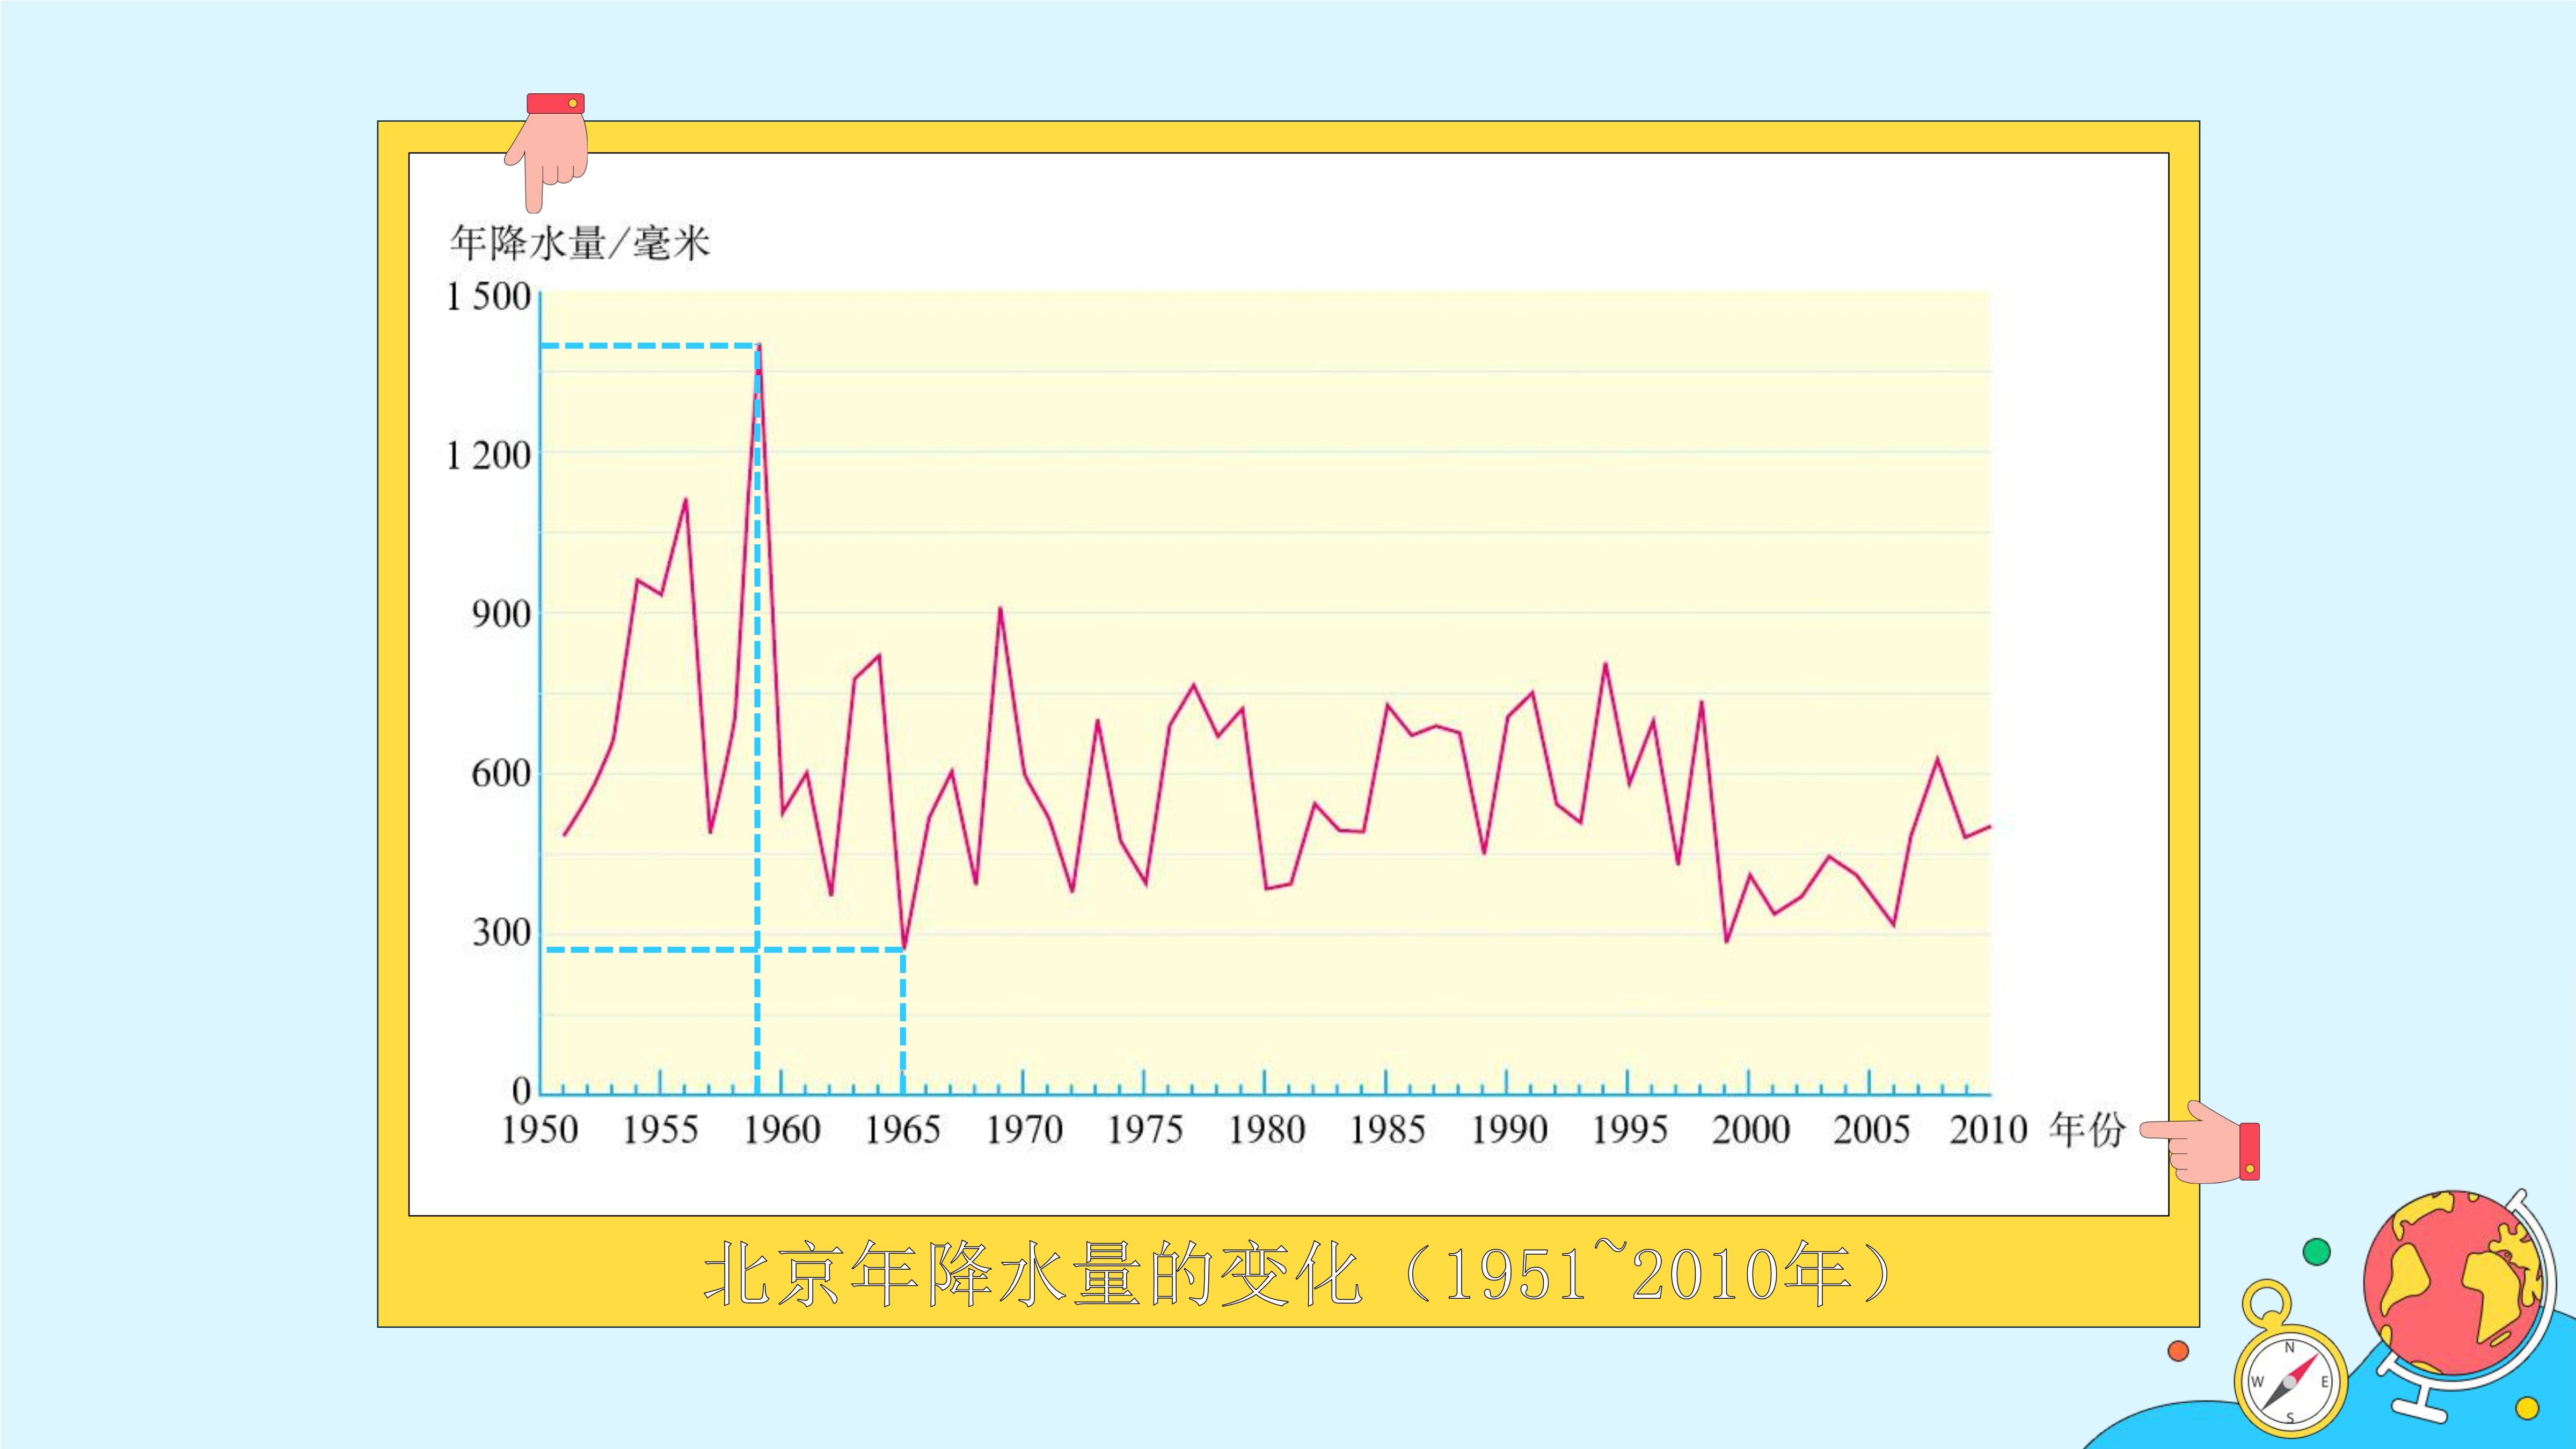Click the x-axis year 1955
2576x1449 pixels.
[x=660, y=1130]
